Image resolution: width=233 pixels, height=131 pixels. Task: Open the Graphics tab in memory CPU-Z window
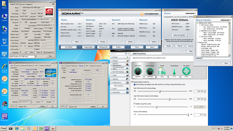[93, 66]
